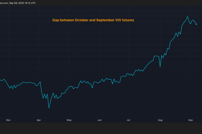The image size is (202, 134).
Task: Select the Jun label on the time axis
Action: click(x=99, y=120)
